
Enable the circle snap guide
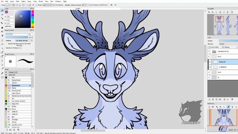tap(23, 5)
